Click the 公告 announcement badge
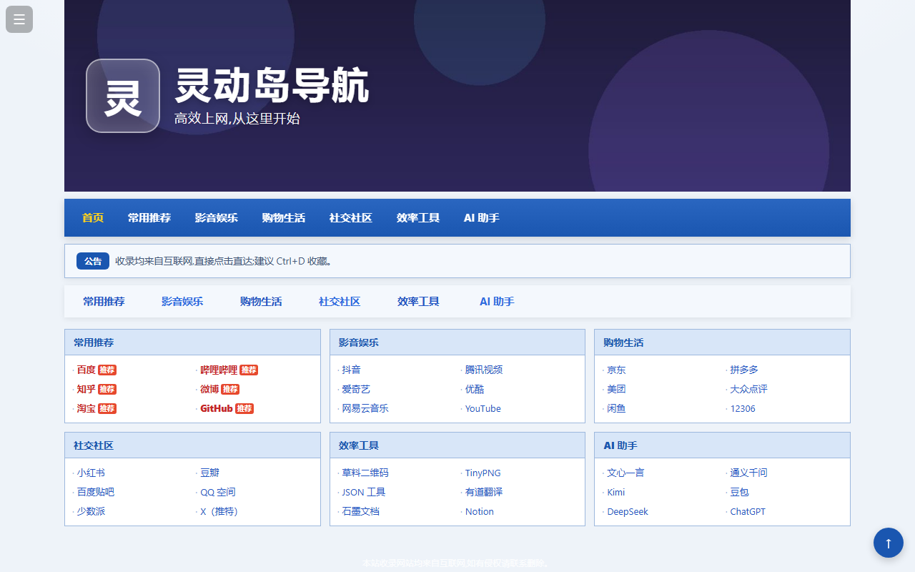The width and height of the screenshot is (915, 572). (93, 261)
